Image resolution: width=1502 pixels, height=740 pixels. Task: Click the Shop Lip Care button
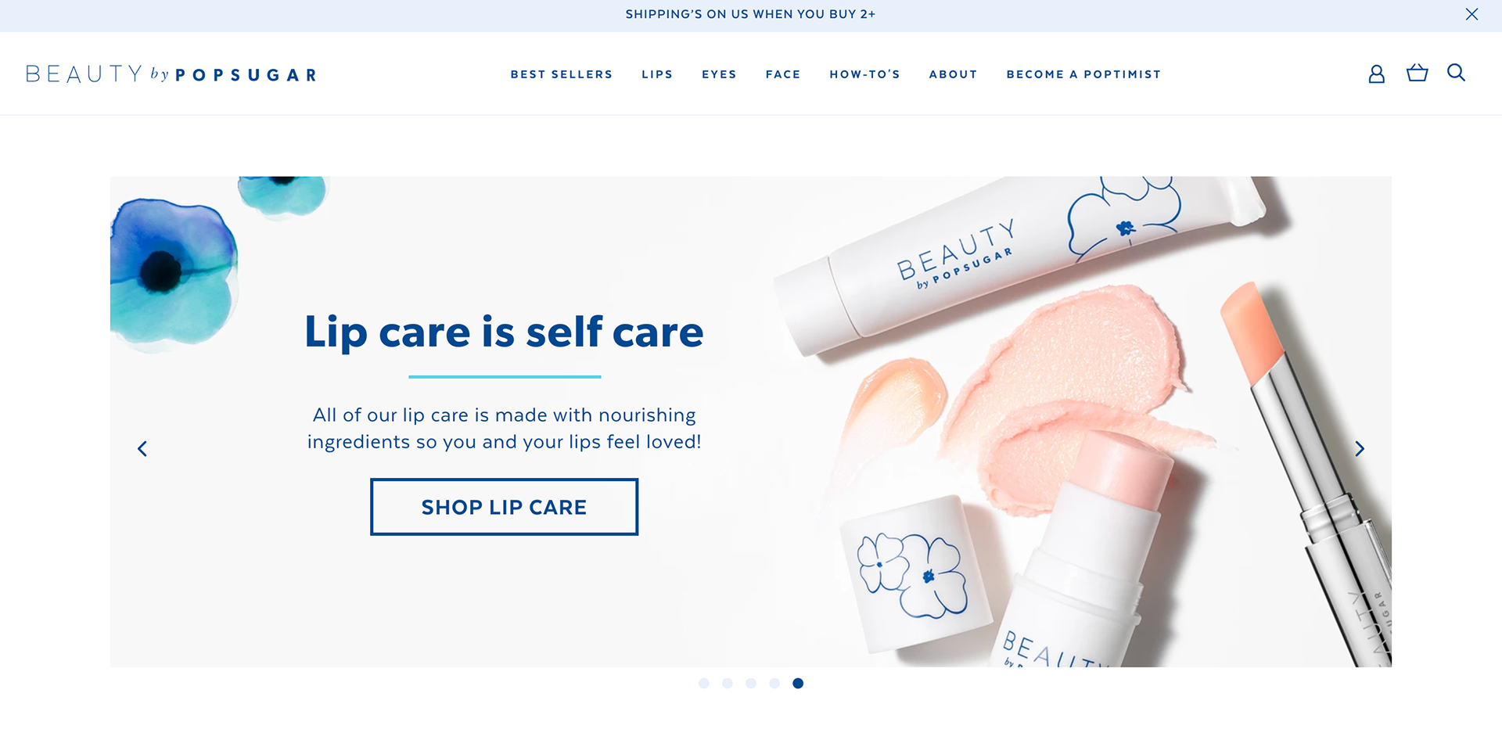(x=505, y=507)
